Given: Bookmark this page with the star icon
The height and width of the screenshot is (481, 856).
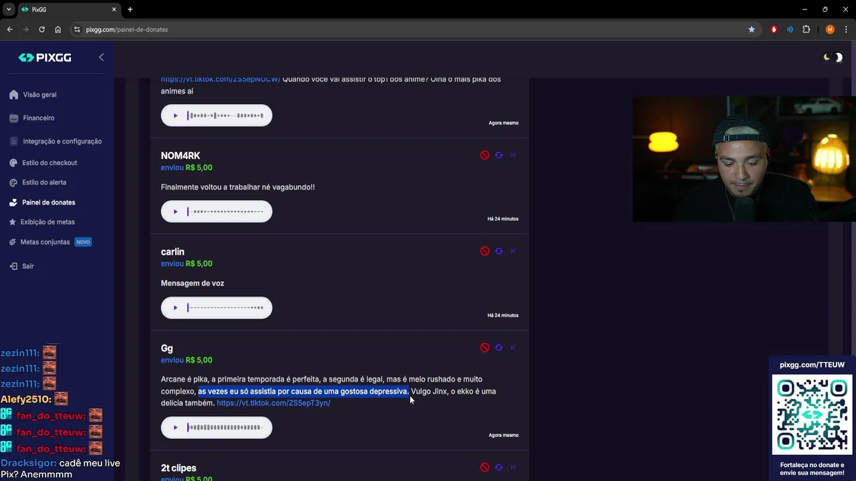Looking at the screenshot, I should pos(752,29).
